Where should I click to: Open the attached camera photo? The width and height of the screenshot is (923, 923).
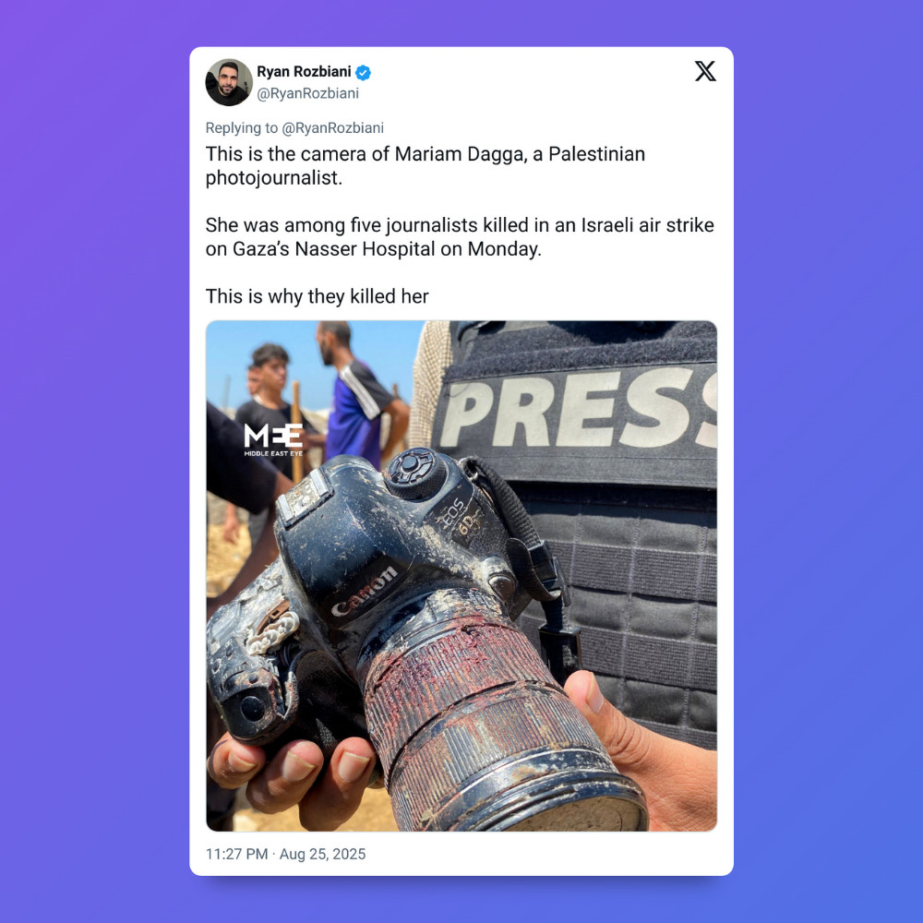pos(461,576)
